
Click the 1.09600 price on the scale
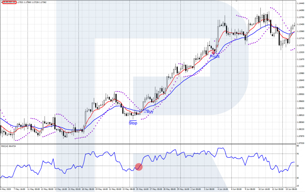(x=300, y=101)
